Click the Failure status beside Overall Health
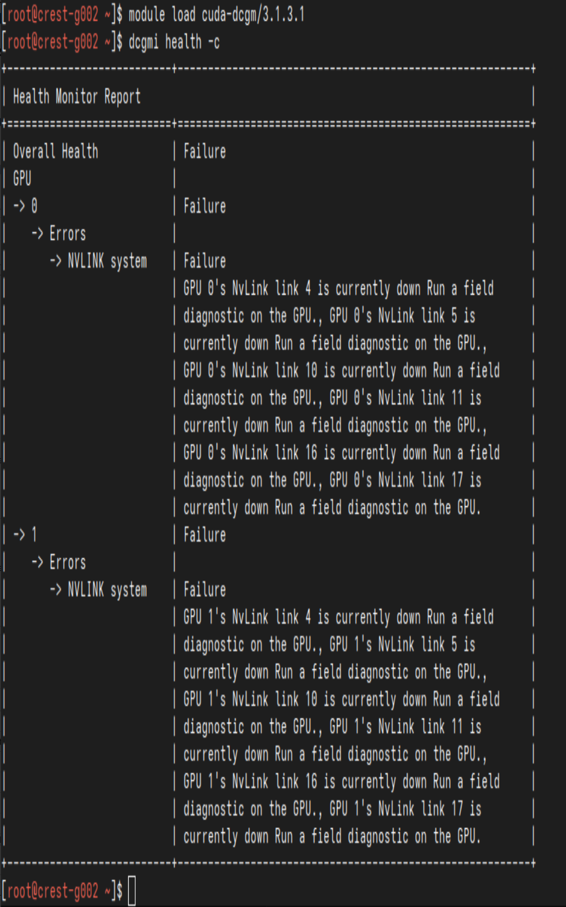The width and height of the screenshot is (566, 907). click(x=204, y=151)
